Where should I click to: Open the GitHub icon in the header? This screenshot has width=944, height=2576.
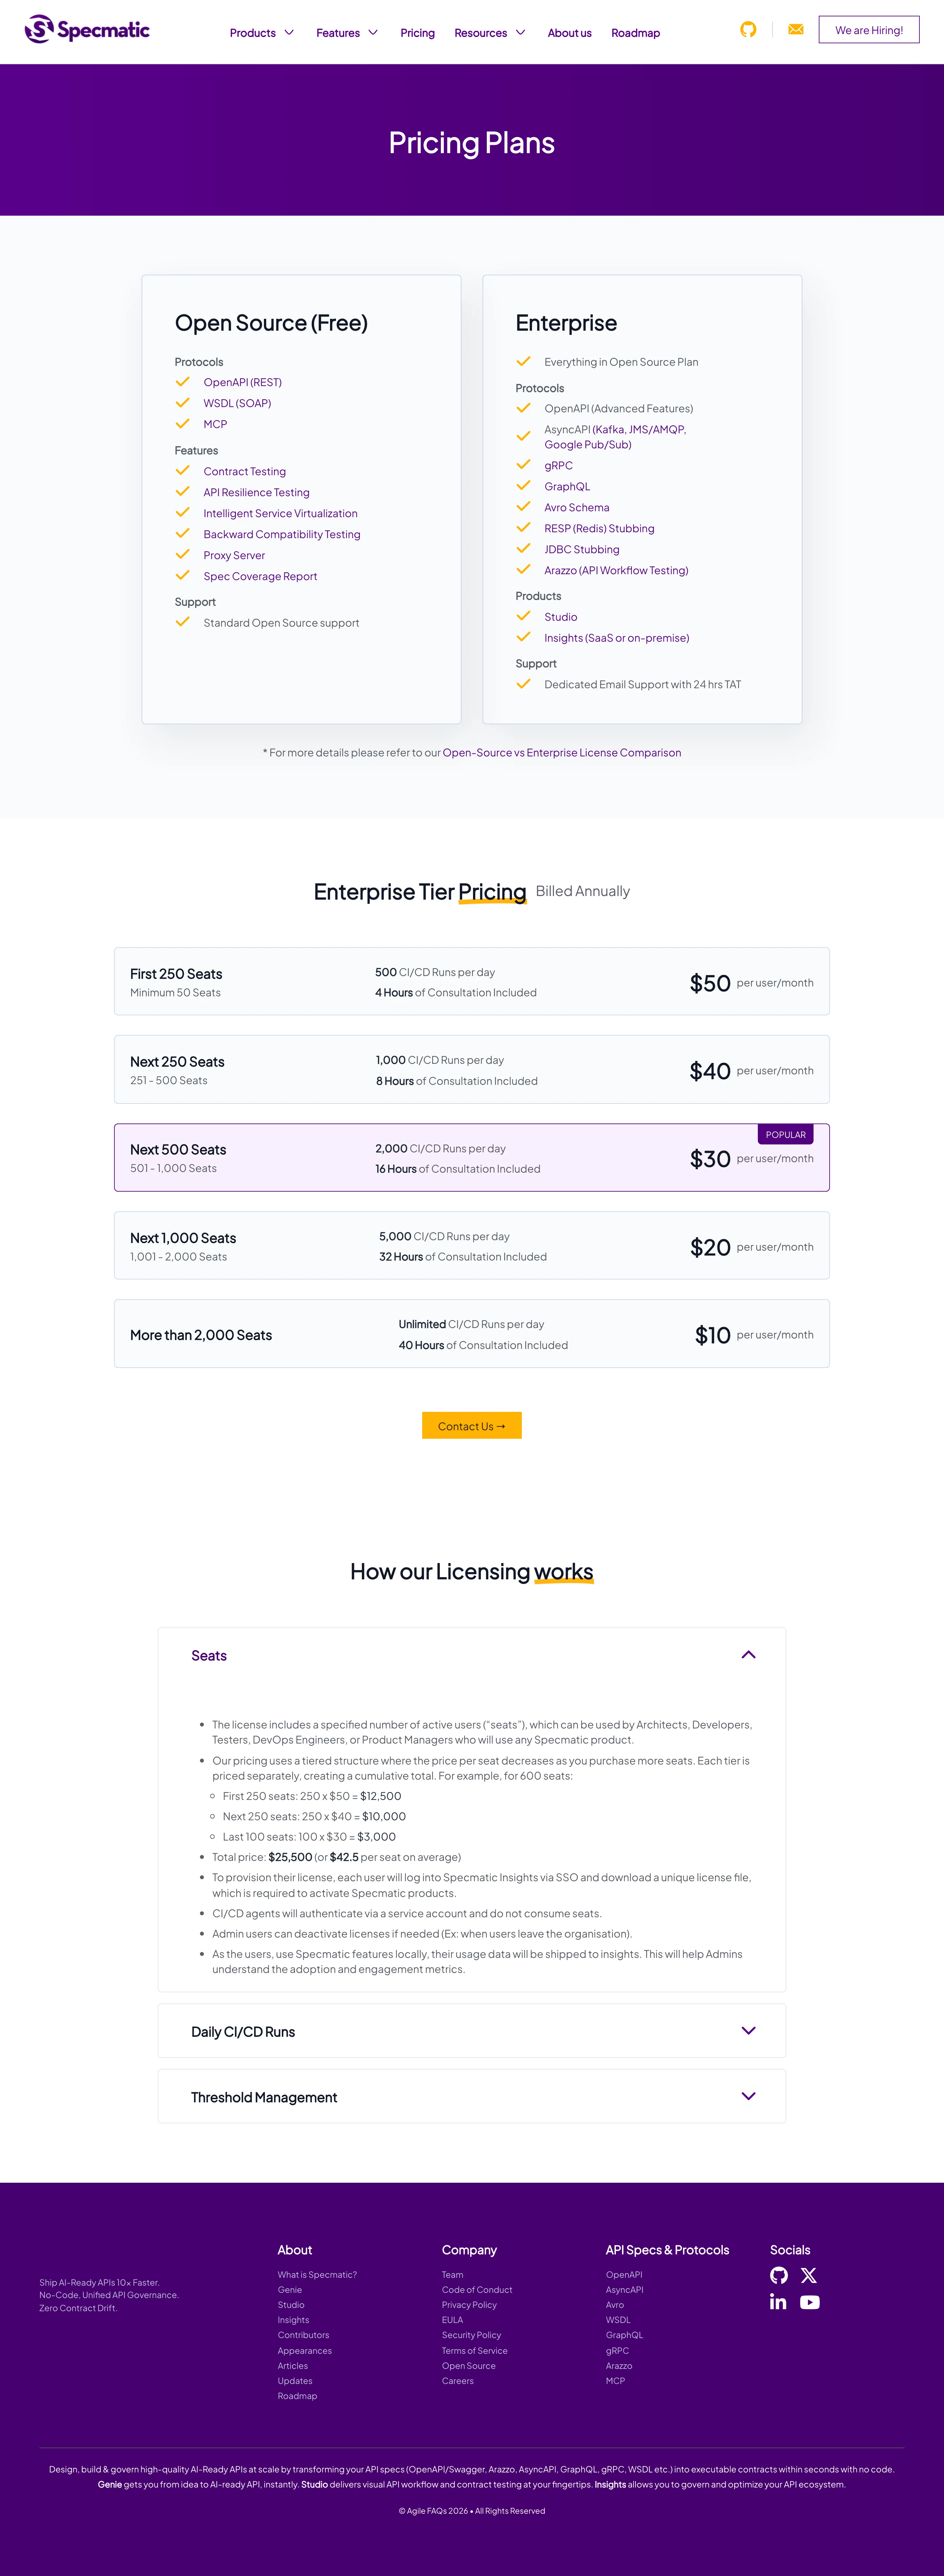coord(748,30)
